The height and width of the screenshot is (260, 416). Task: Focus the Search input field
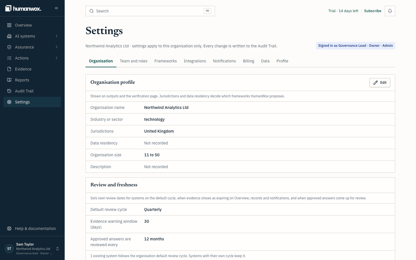tap(150, 11)
